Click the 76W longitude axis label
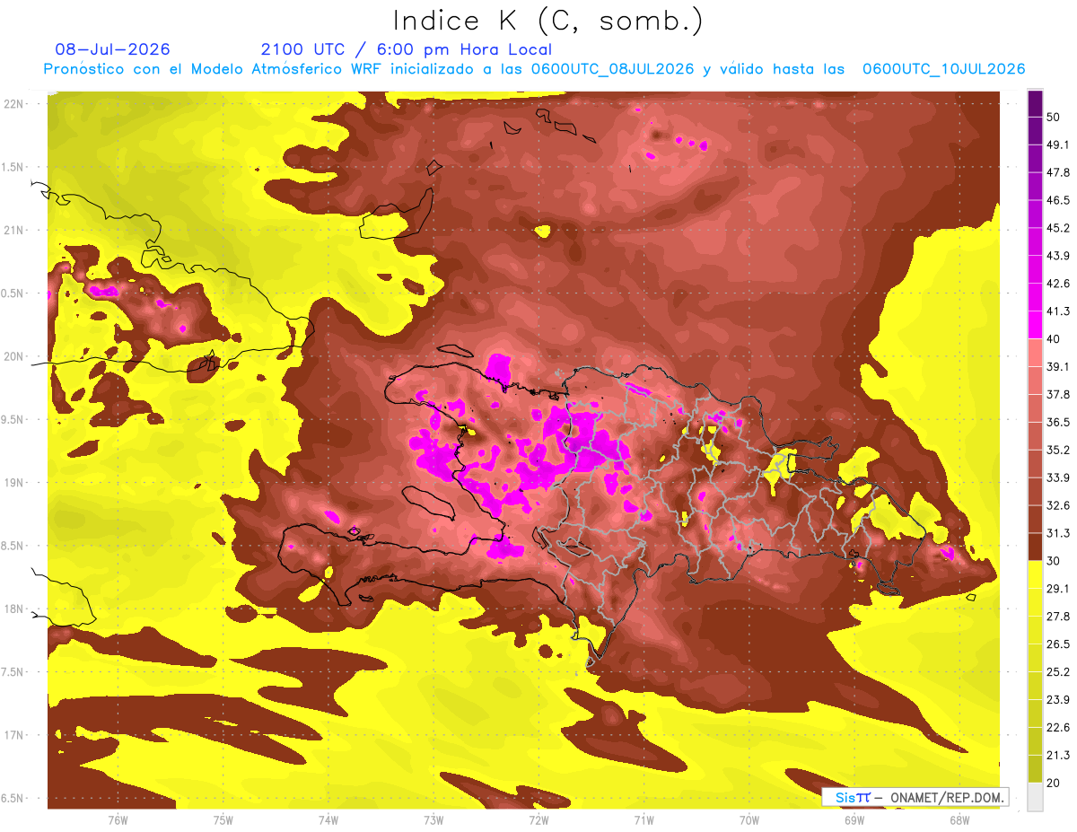Viewport: 1077px width, 832px height. click(118, 820)
